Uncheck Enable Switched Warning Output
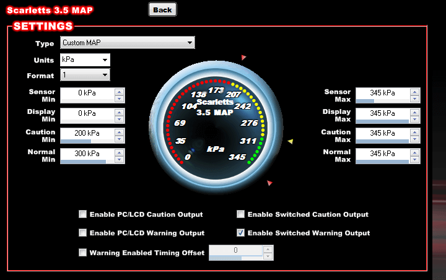446x280 pixels. (x=240, y=233)
